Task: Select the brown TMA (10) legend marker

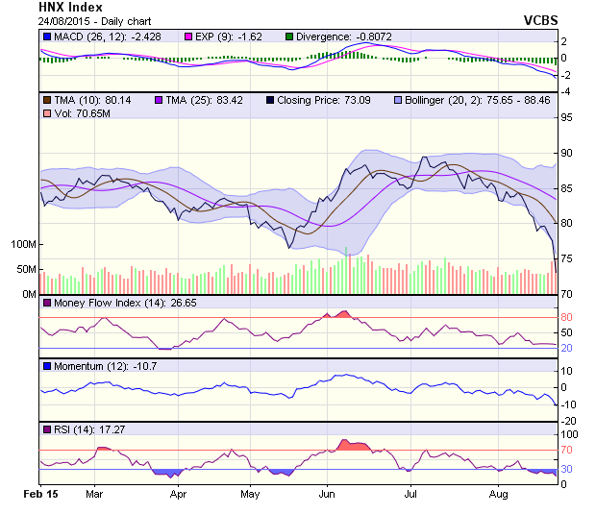Action: 46,99
